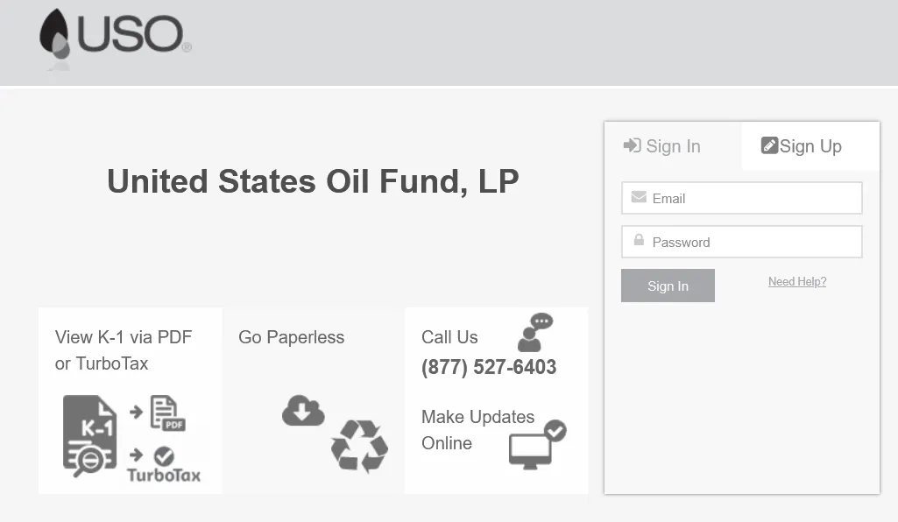
Task: Open the Need Help link
Action: 796,281
